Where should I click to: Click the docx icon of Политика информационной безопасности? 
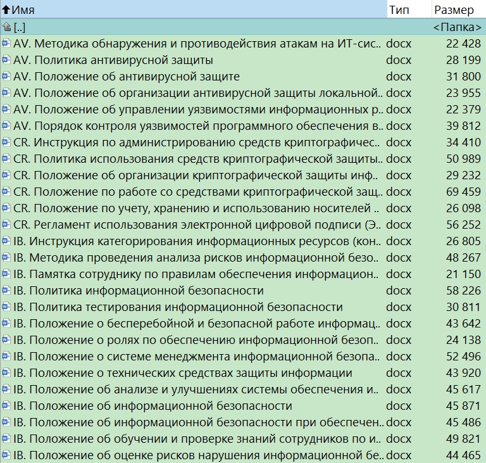tap(6, 290)
